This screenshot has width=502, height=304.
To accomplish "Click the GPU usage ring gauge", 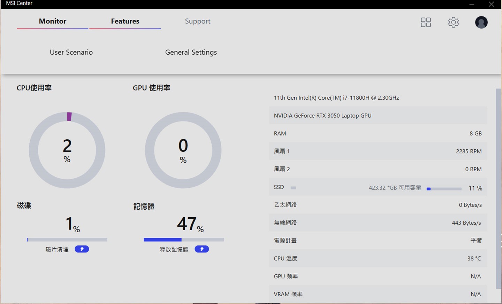I will point(183,150).
